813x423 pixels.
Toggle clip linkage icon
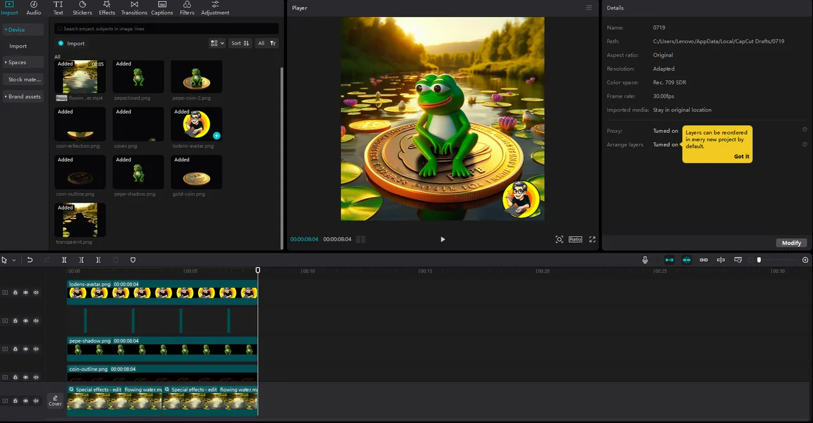click(x=704, y=260)
